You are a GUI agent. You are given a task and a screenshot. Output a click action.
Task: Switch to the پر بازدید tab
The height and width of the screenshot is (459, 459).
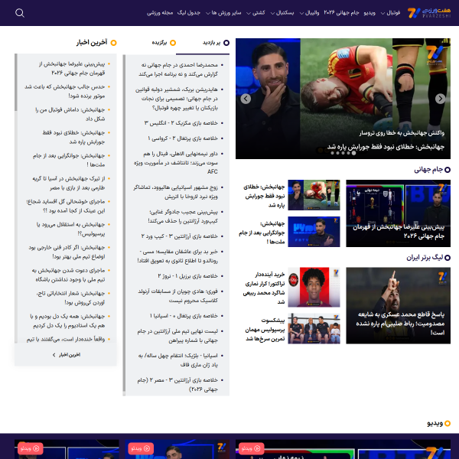216,43
